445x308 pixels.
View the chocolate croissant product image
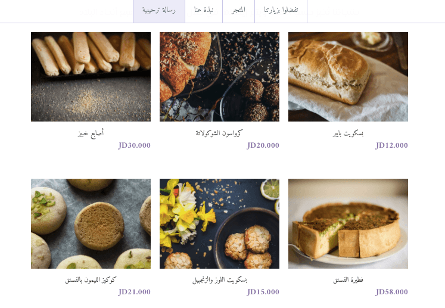point(219,77)
